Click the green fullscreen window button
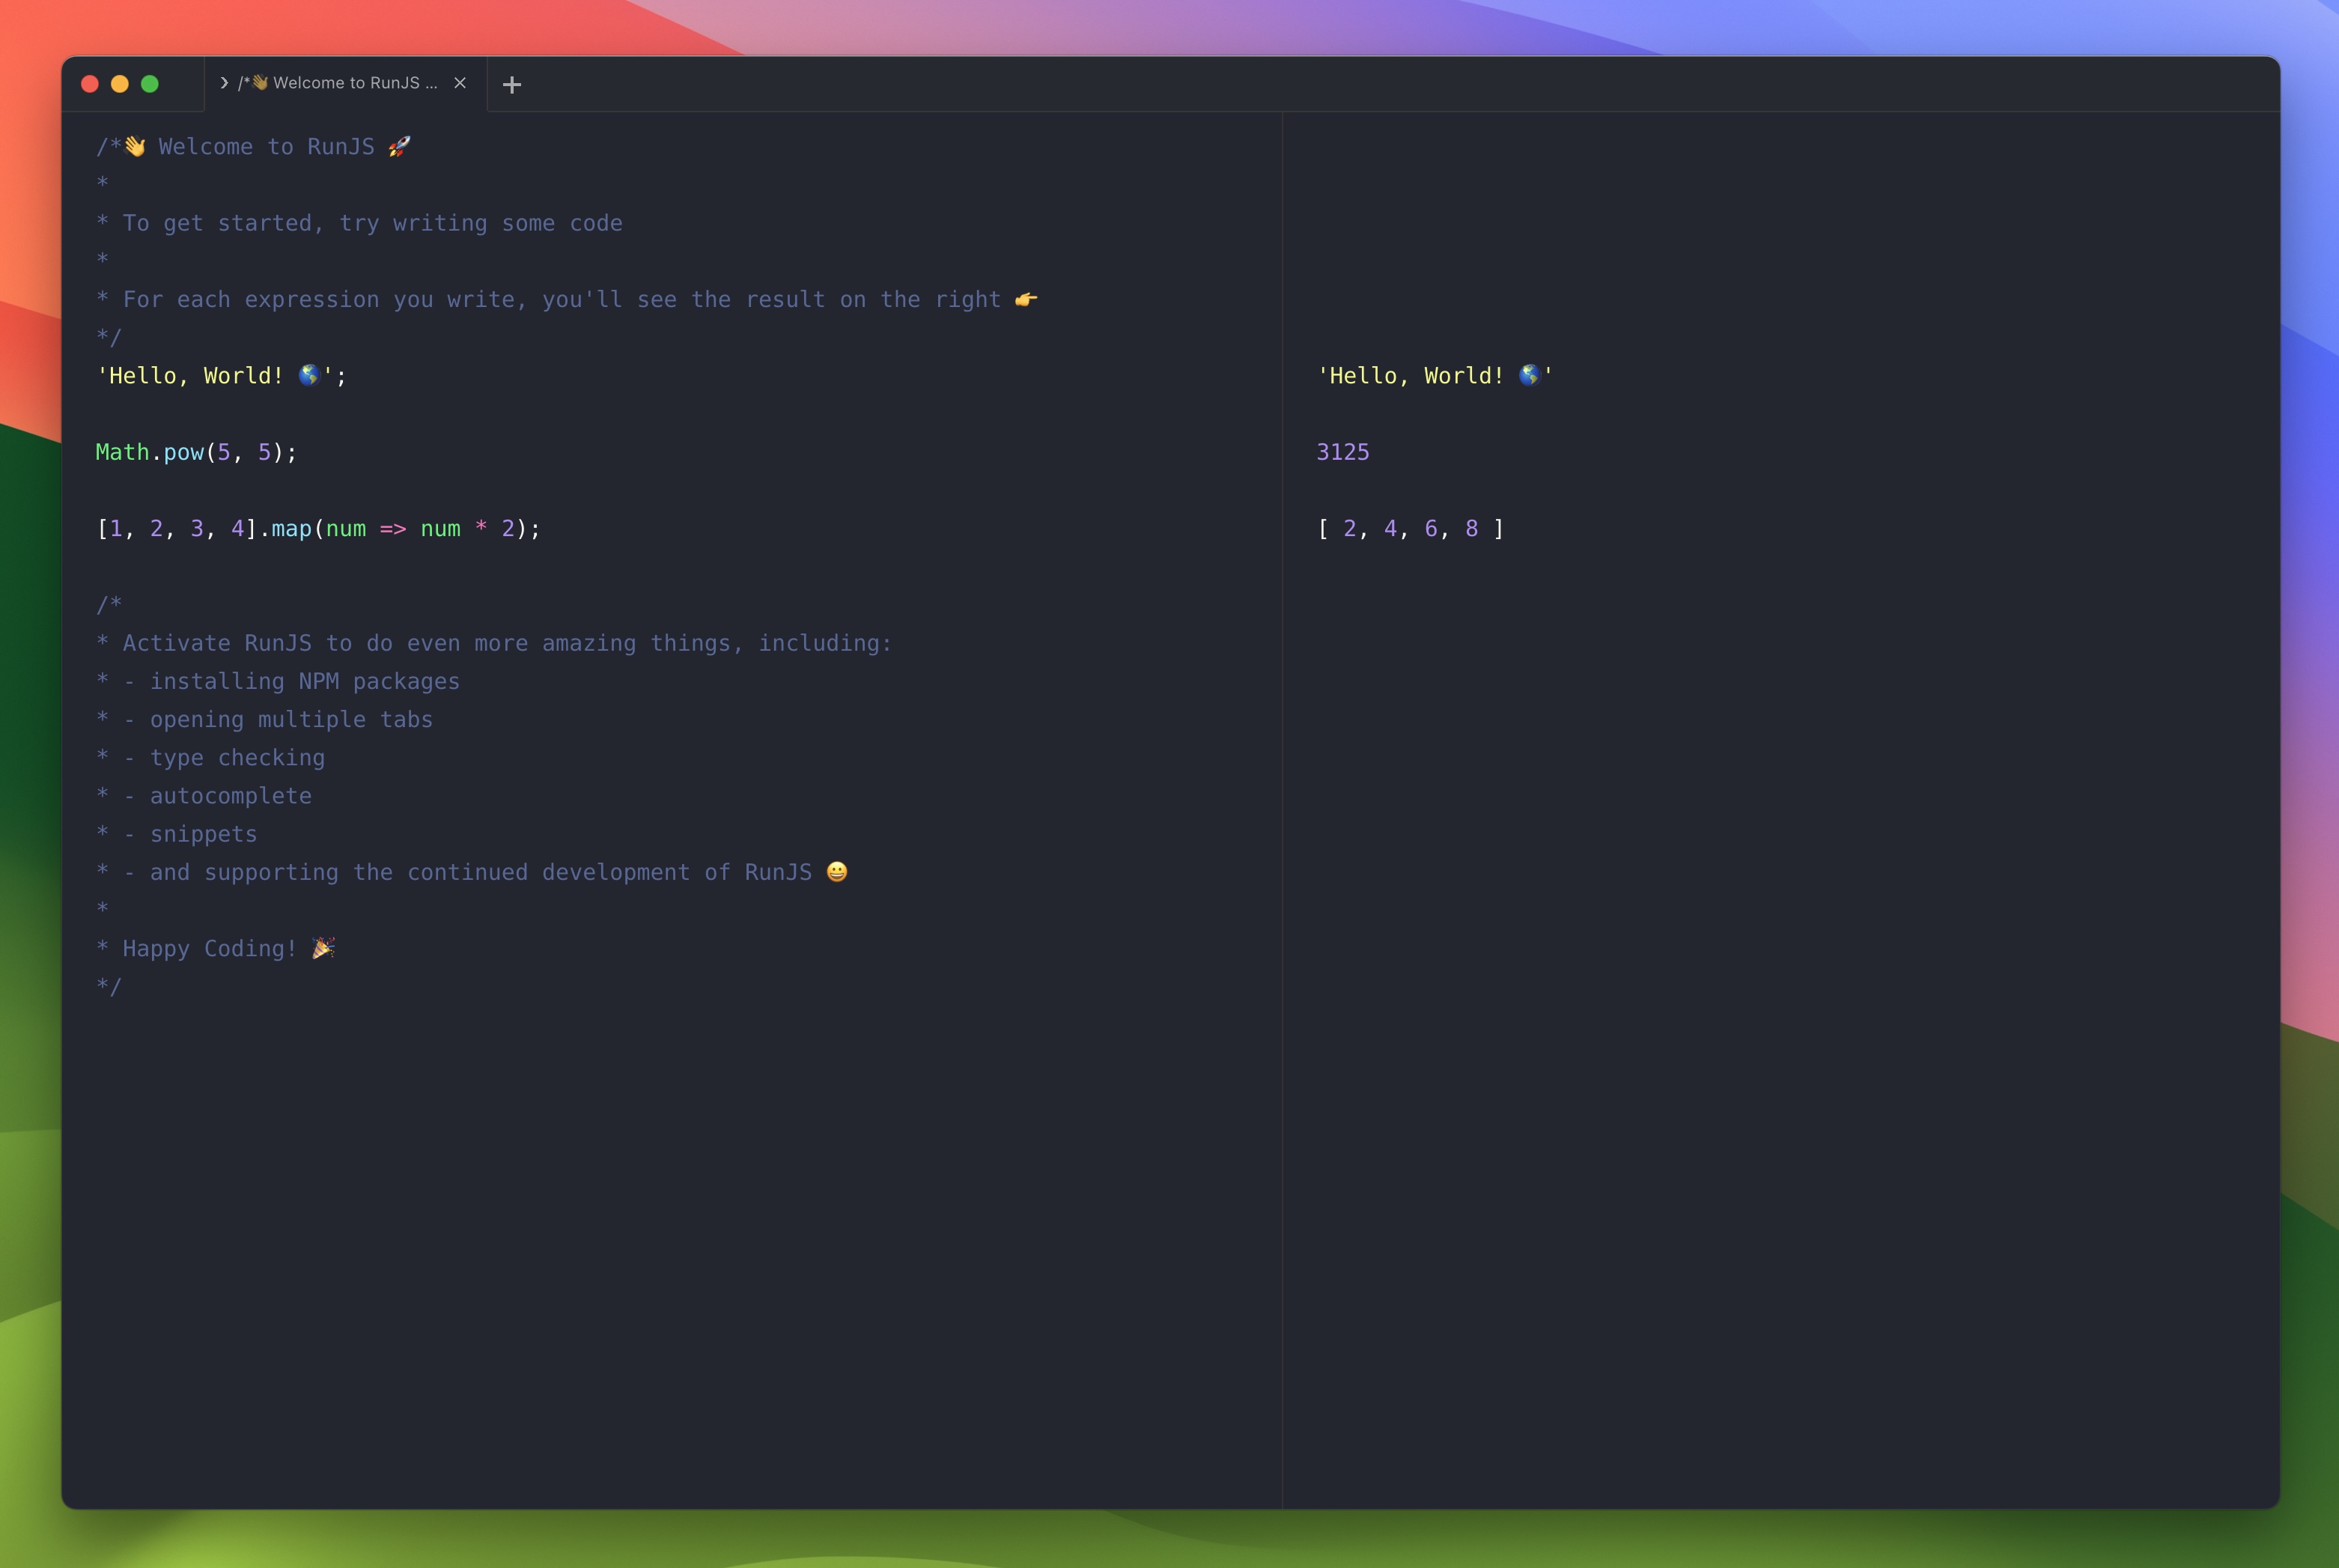 150,84
